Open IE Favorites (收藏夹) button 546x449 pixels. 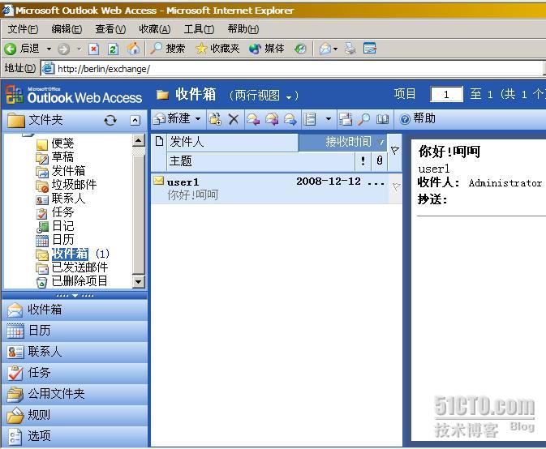217,49
